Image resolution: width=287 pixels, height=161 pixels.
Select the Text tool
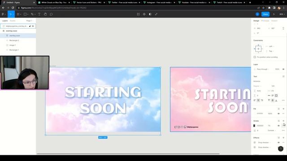[x=39, y=14]
